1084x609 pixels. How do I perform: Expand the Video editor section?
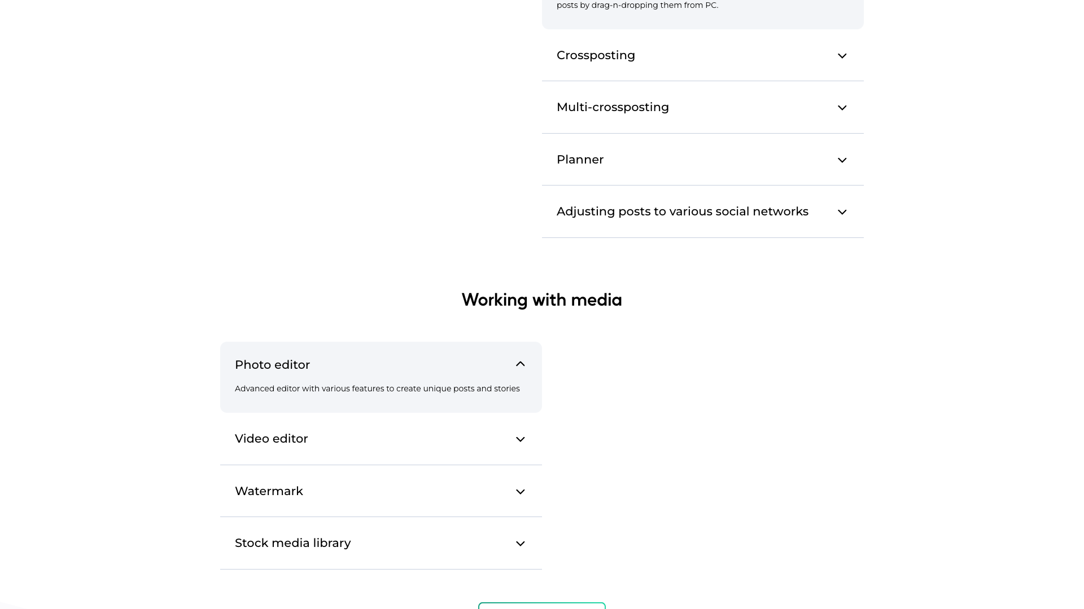[381, 439]
